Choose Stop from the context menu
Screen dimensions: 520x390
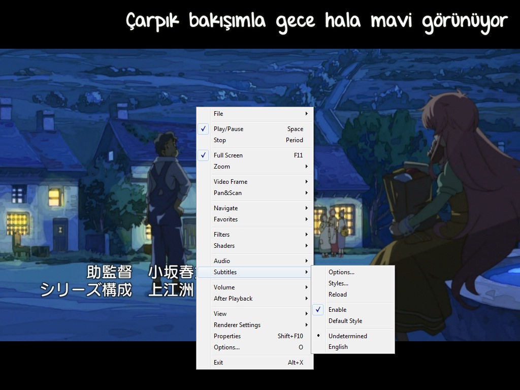[x=255, y=140]
